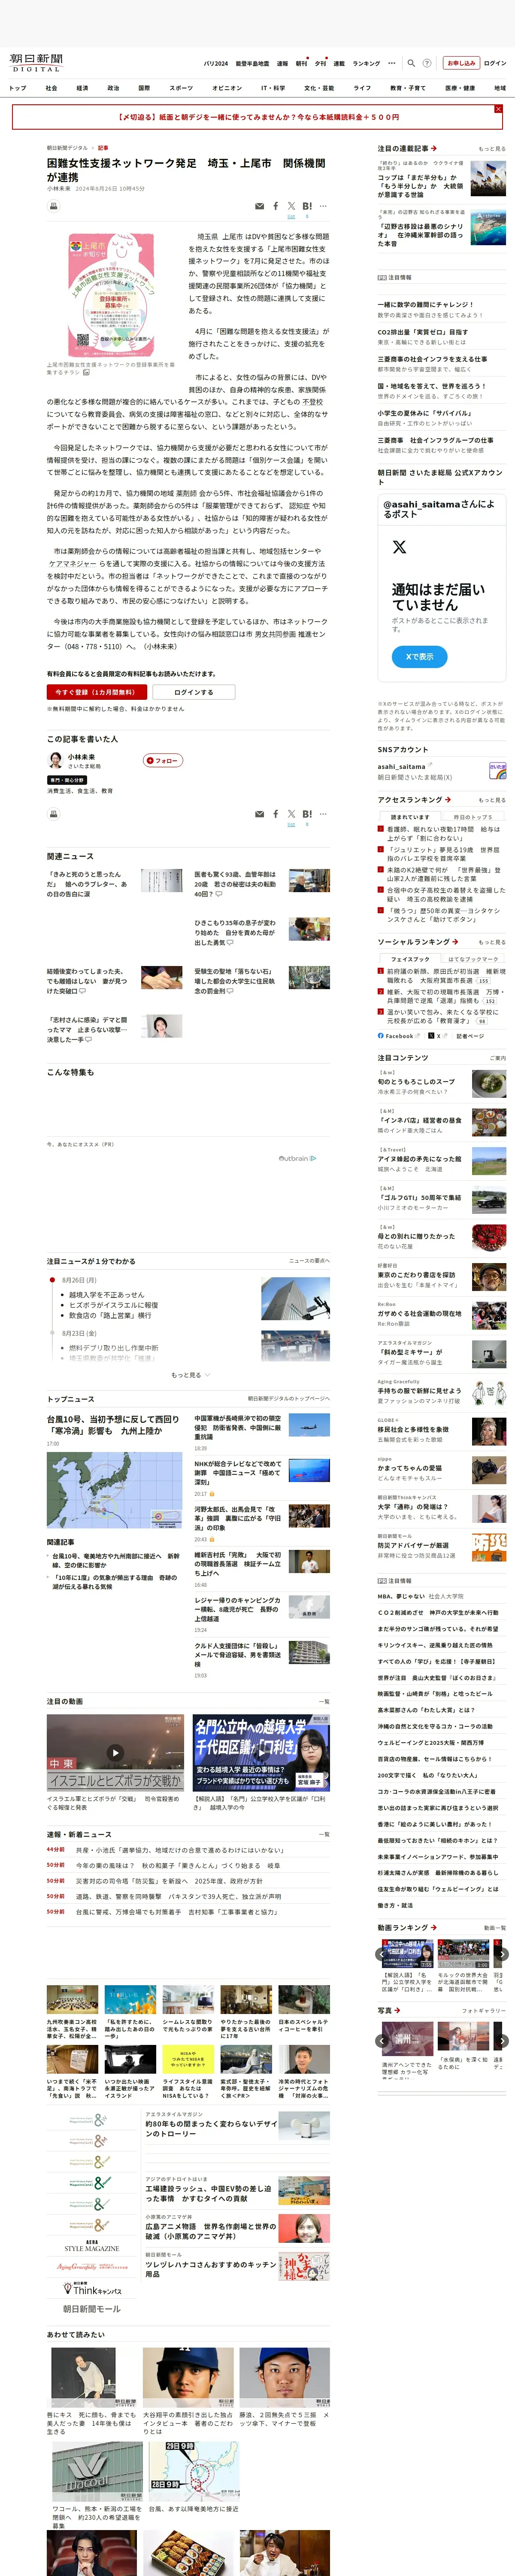Click X logo in embedded post widget
This screenshot has height=2576, width=515.
(x=399, y=547)
